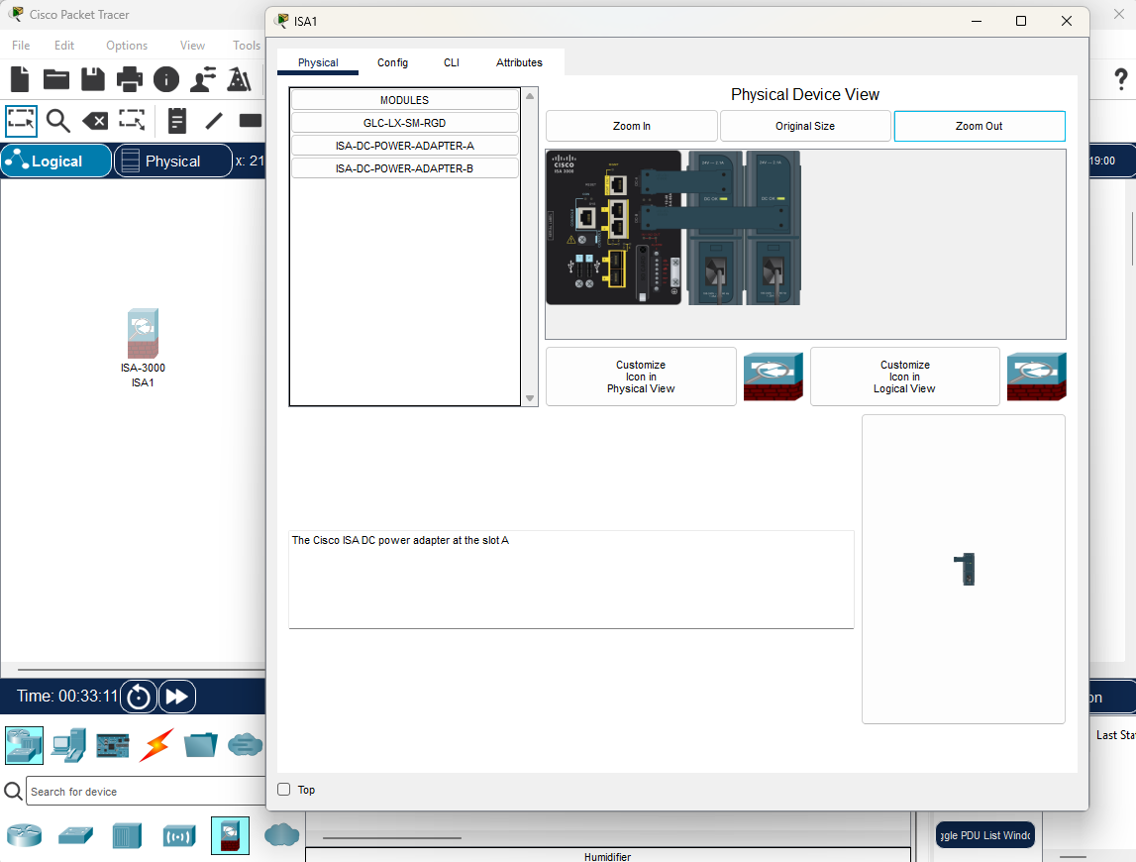
Task: Click the Print icon
Action: click(x=129, y=79)
